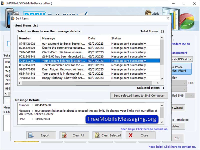Screen dimensions: 200x150
Task: Click the Message Details text area
Action: tap(89, 114)
